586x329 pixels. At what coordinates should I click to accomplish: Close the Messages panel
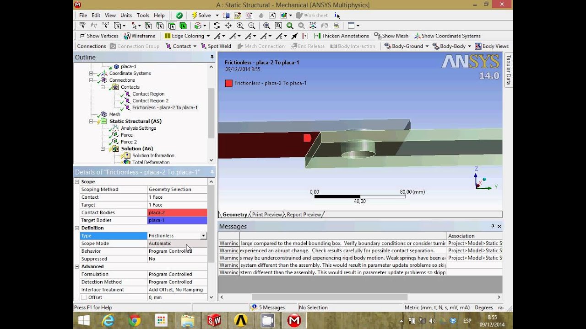tap(499, 226)
